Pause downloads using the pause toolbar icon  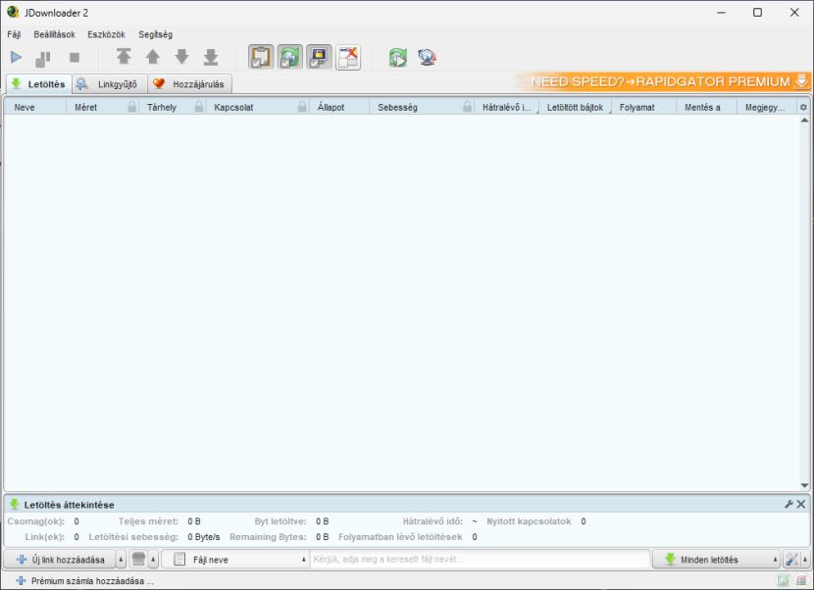(x=42, y=58)
